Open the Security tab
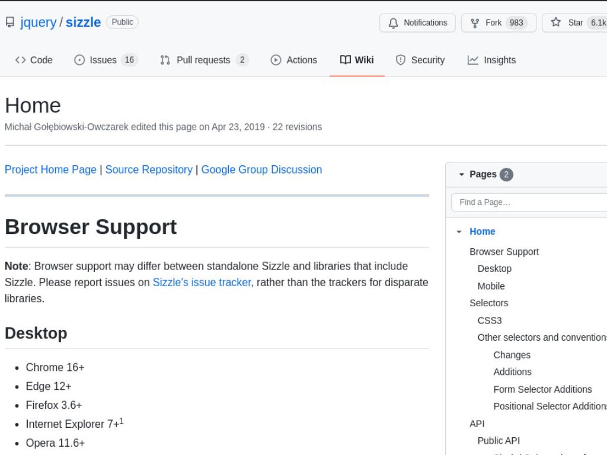The width and height of the screenshot is (607, 455). pos(420,60)
